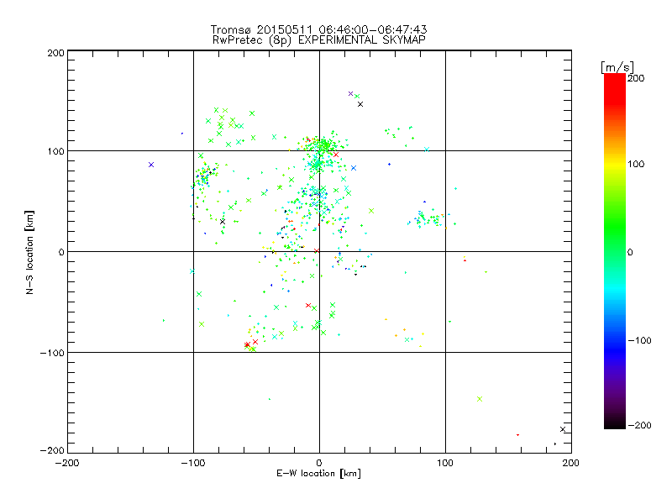This screenshot has width=672, height=504.
Task: Select the 100 label on the color bar scale
Action: click(x=636, y=164)
